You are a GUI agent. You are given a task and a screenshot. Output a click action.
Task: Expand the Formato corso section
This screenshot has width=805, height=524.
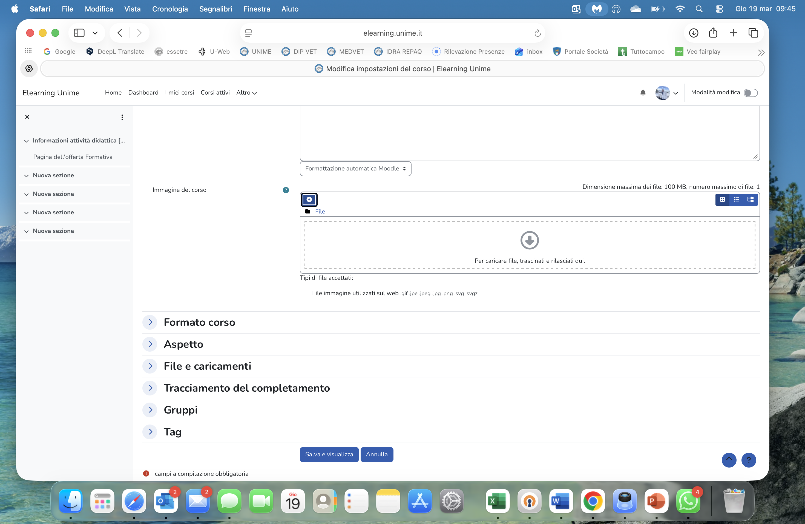click(x=151, y=322)
